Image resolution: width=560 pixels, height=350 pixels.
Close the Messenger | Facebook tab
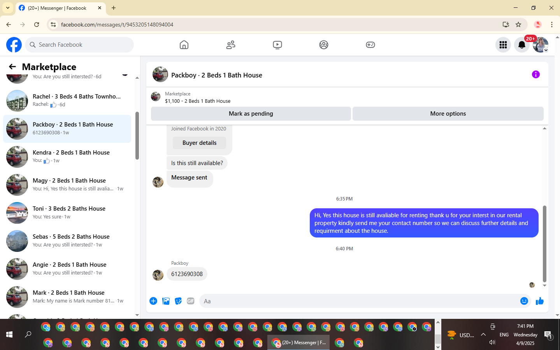(100, 8)
